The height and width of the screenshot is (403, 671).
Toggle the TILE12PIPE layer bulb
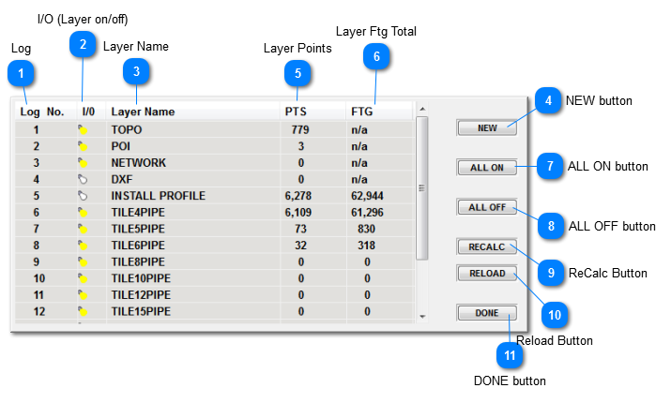[83, 295]
